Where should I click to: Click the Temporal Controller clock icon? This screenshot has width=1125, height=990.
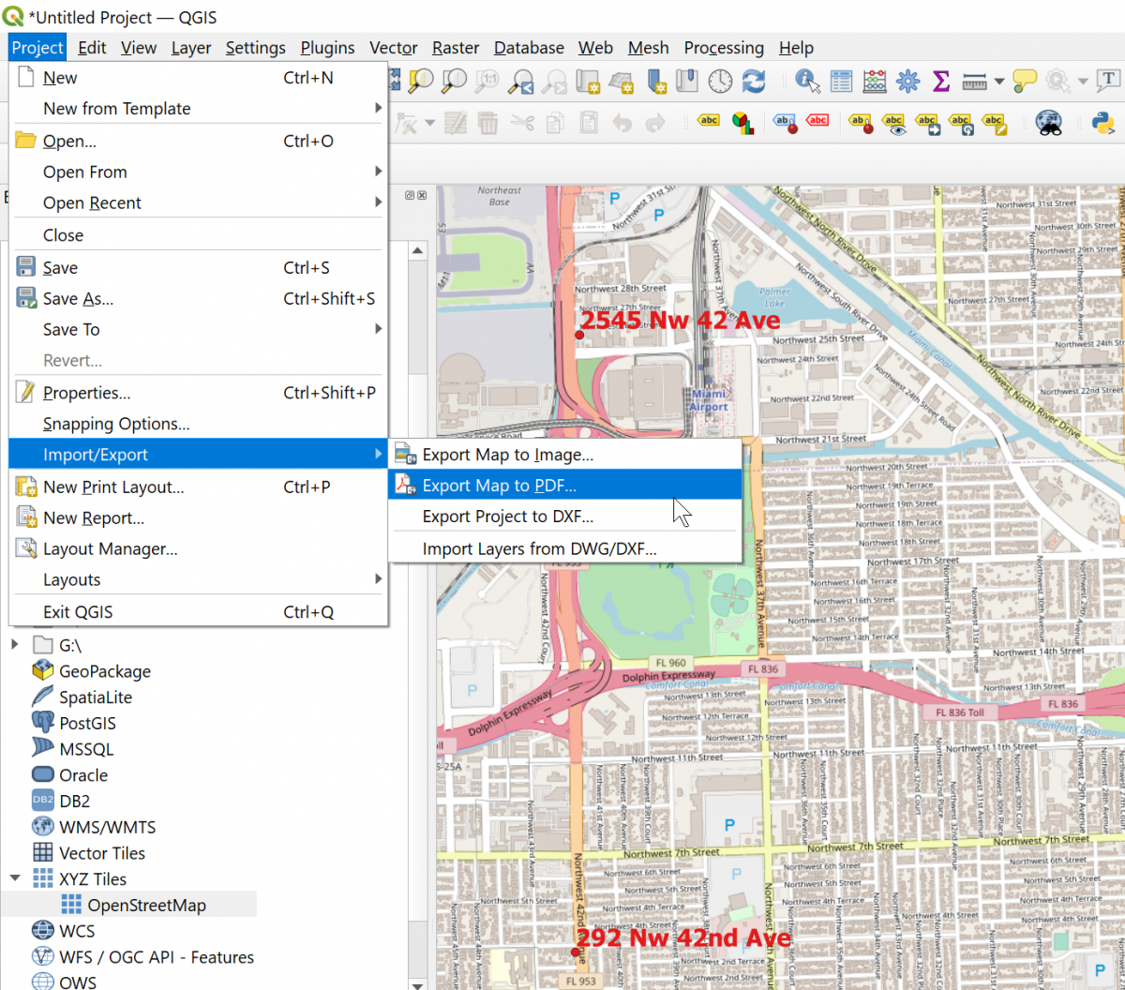(720, 82)
